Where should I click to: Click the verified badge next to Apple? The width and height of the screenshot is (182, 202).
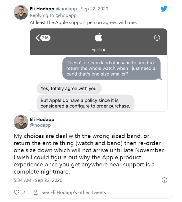104,50
